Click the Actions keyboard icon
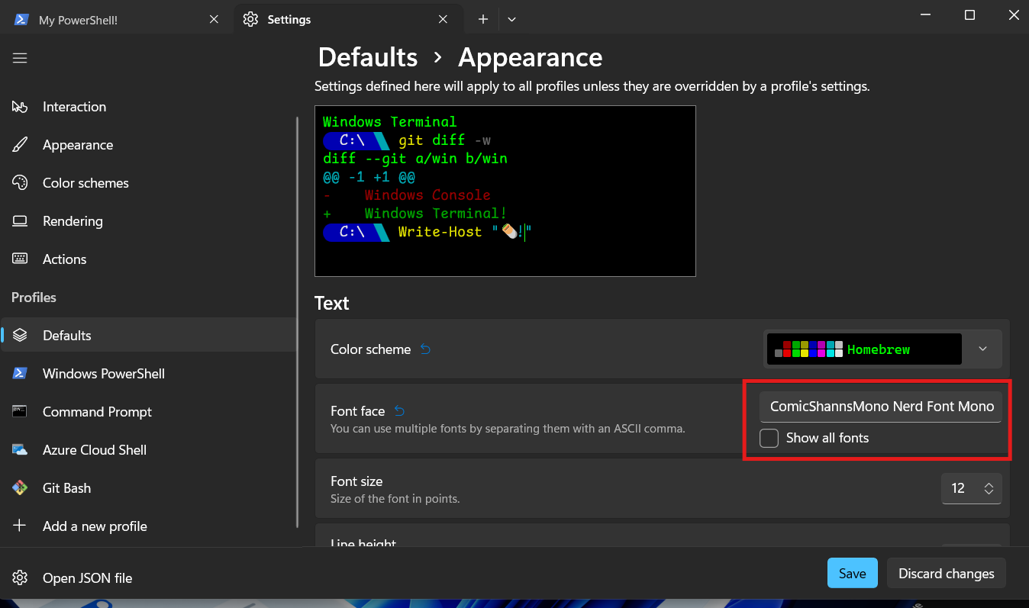The height and width of the screenshot is (608, 1029). tap(20, 259)
